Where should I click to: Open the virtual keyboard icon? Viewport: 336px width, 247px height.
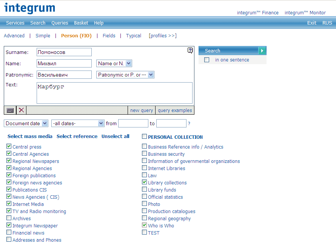pyautogui.click(x=10, y=110)
